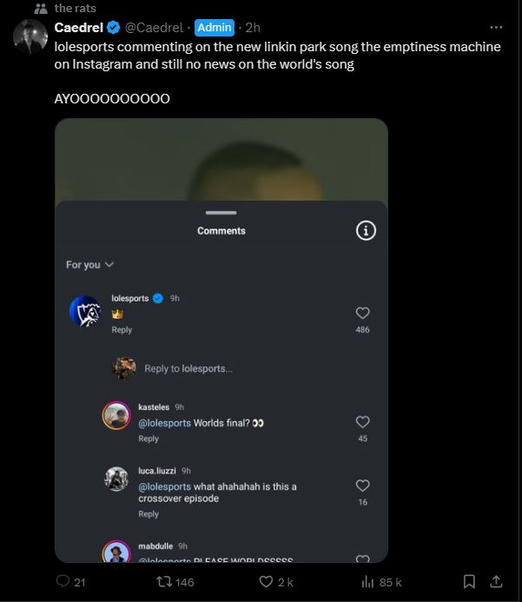The width and height of the screenshot is (522, 602).
Task: Like the tweet with the heart icon
Action: pyautogui.click(x=267, y=582)
